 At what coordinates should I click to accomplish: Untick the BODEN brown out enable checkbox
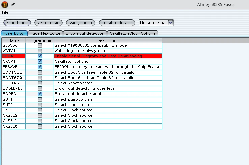[40, 94]
